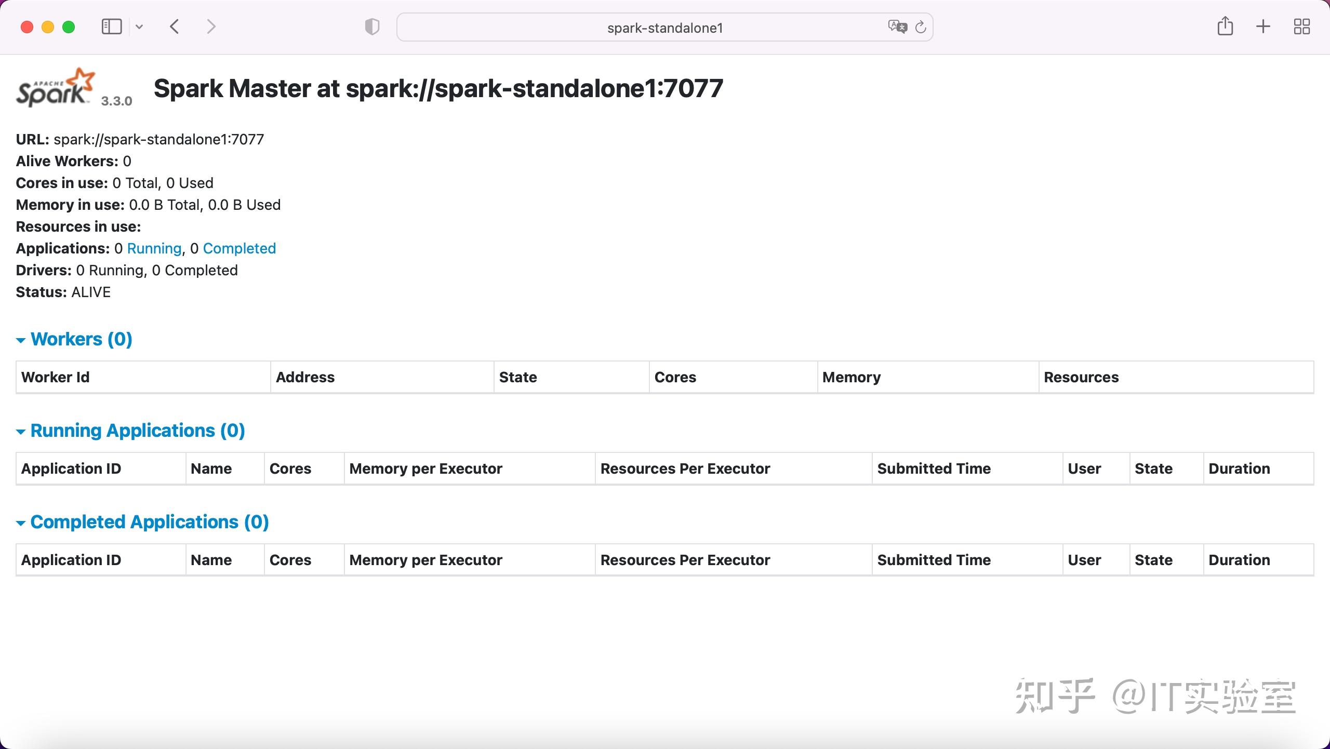Click the privacy shield icon
Image resolution: width=1330 pixels, height=749 pixels.
371,26
